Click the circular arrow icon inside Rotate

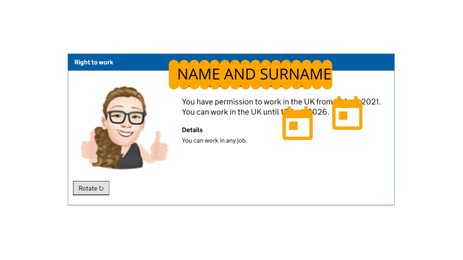click(101, 189)
